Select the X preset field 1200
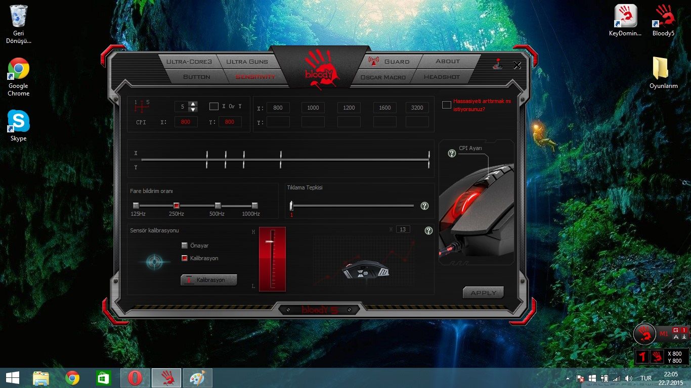 [349, 108]
